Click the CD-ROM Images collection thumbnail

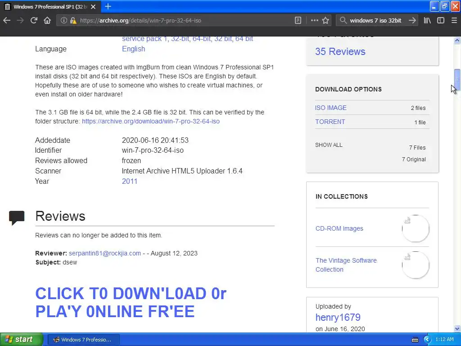(416, 228)
